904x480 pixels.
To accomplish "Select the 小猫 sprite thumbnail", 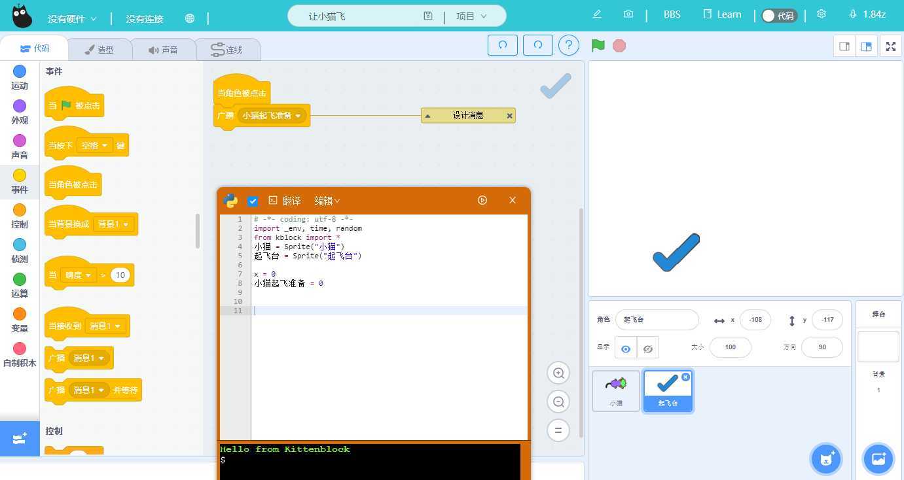I will pyautogui.click(x=616, y=390).
